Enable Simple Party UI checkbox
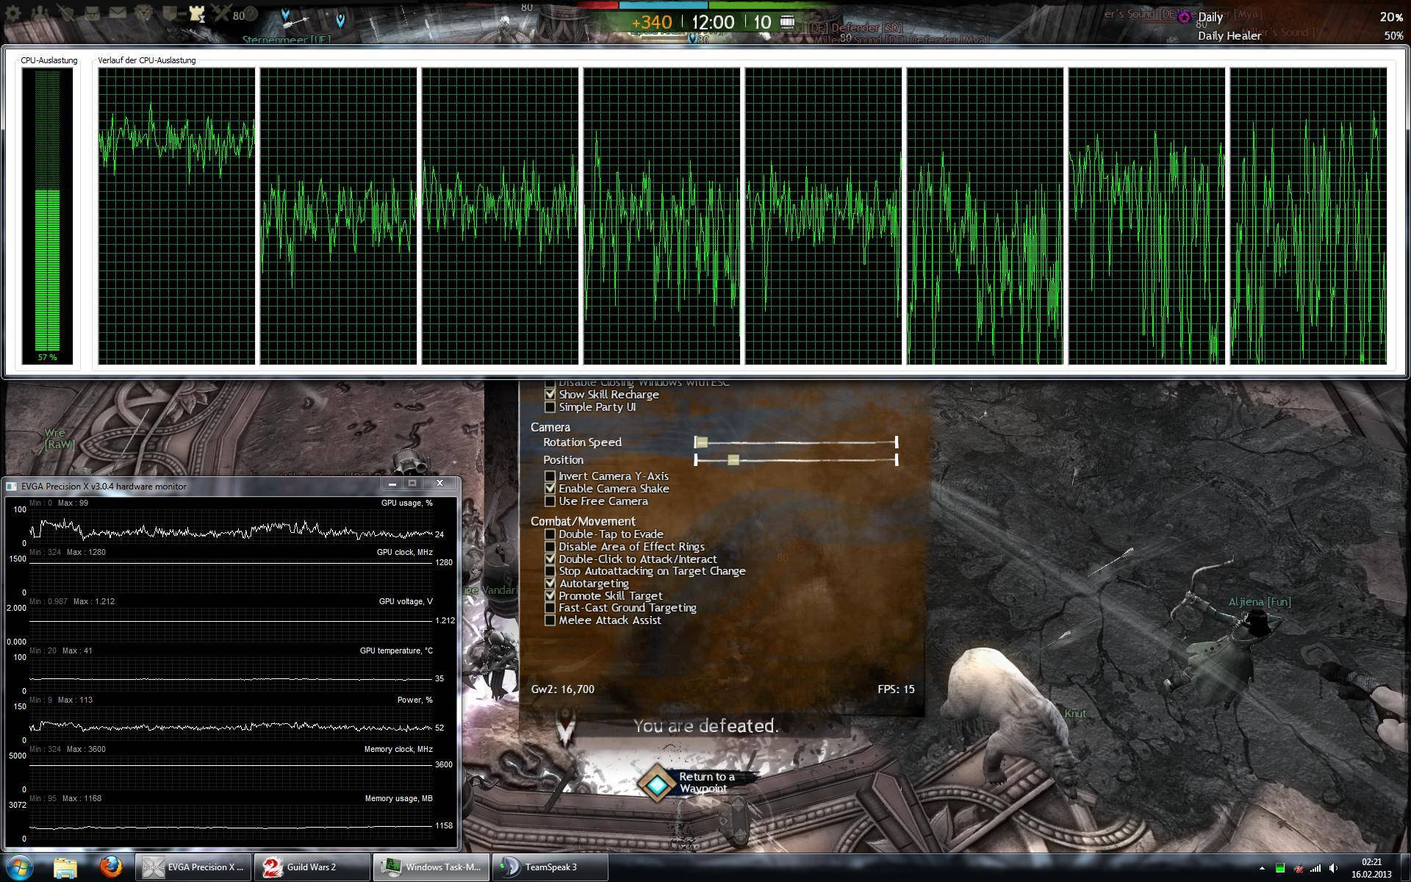 [550, 407]
